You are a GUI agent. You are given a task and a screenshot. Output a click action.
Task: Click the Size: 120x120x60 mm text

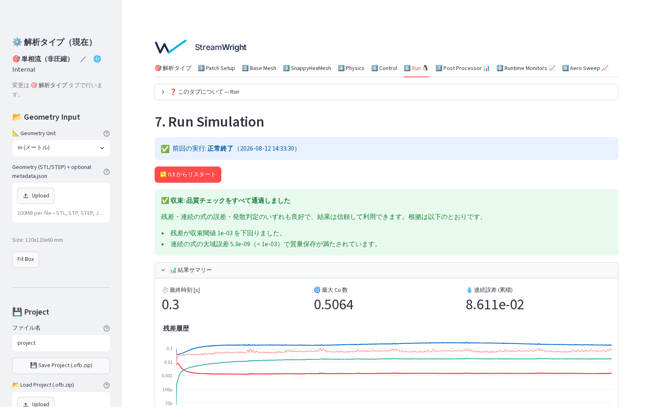coord(37,240)
